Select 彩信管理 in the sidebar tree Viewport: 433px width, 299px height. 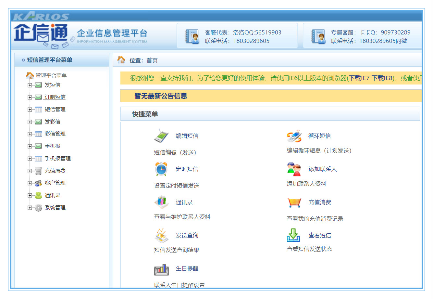coord(55,134)
